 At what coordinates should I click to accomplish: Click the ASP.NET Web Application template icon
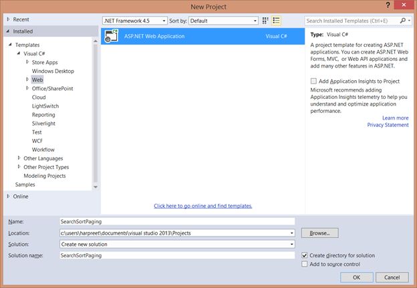click(111, 36)
